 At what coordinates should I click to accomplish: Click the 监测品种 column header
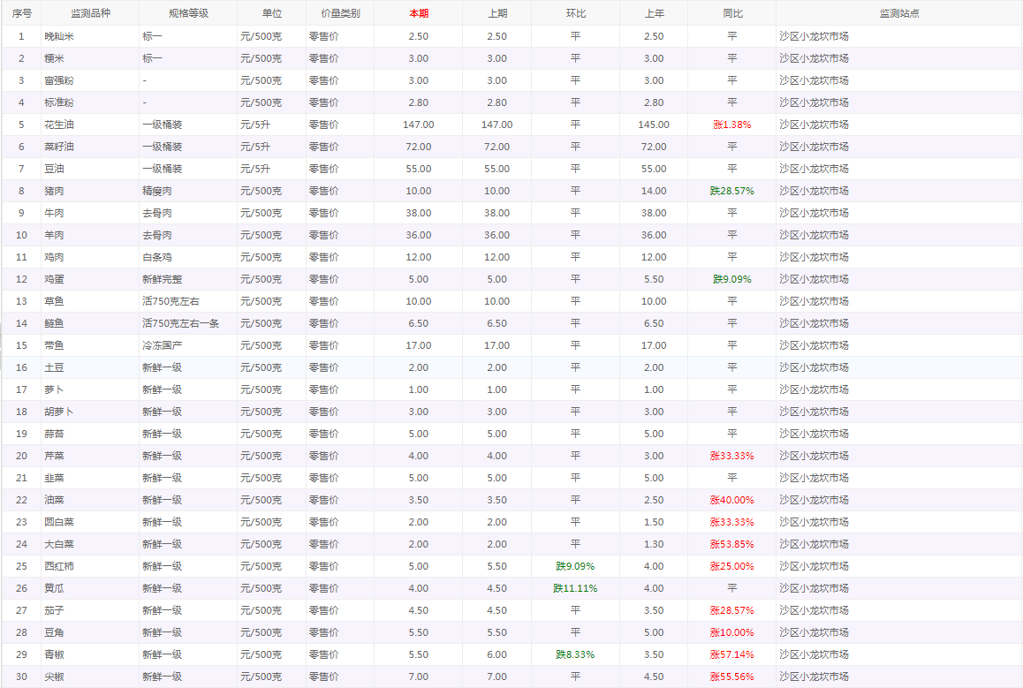click(x=90, y=14)
